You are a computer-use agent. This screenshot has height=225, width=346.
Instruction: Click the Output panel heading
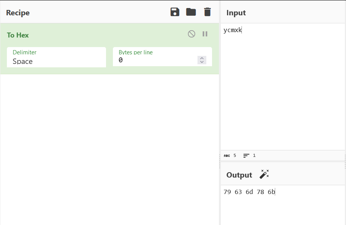pos(239,175)
